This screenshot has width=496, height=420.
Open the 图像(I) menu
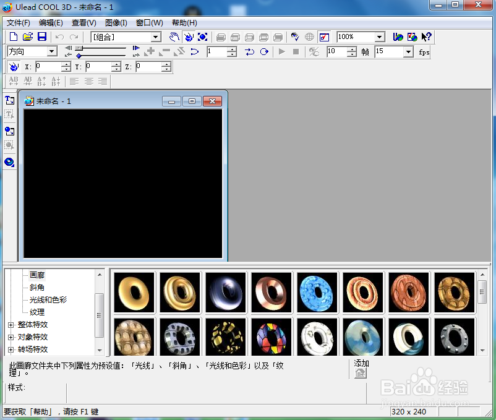(x=116, y=23)
